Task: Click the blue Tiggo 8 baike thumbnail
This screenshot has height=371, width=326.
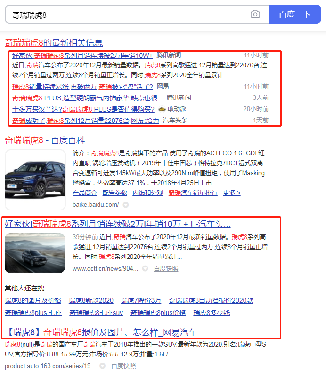Action: (35, 179)
